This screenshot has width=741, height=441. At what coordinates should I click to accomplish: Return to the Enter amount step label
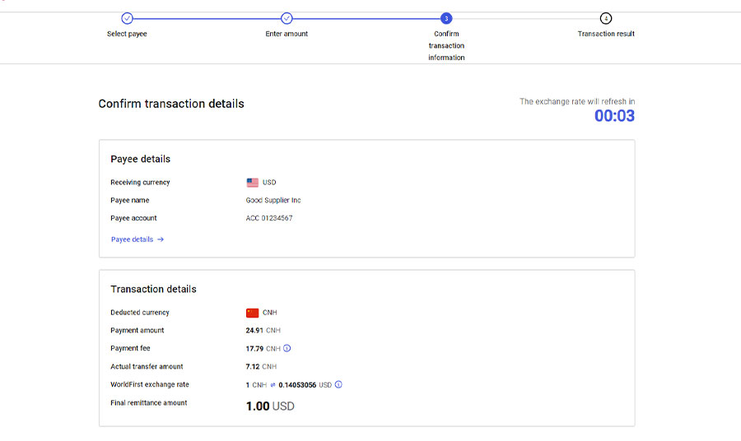tap(287, 35)
